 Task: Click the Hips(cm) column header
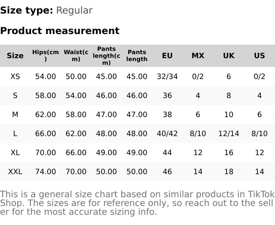point(45,56)
